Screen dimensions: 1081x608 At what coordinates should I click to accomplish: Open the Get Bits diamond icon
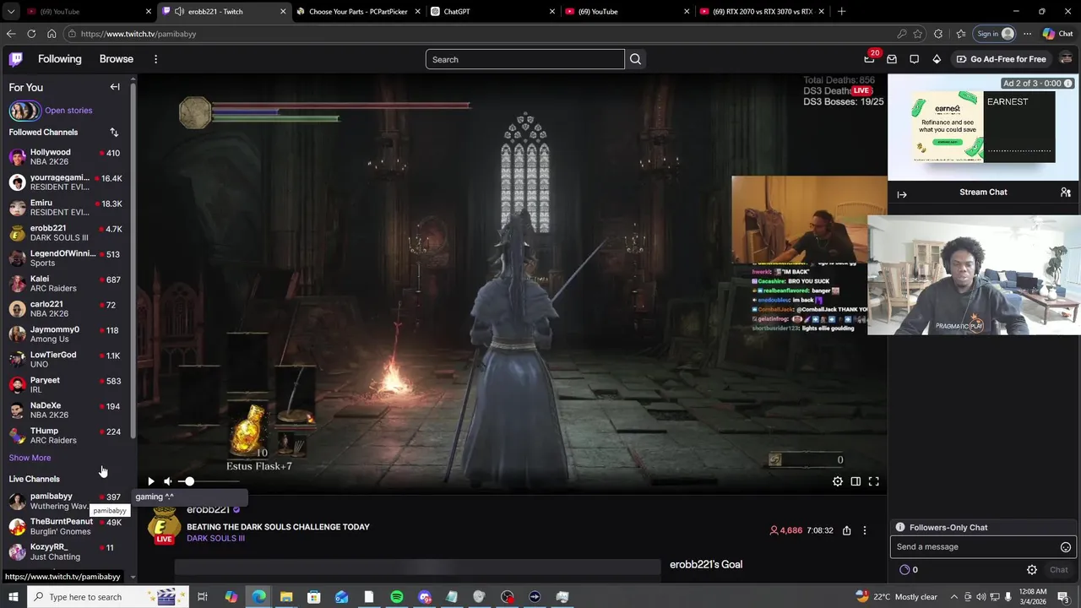pos(937,59)
